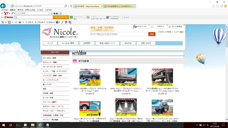
Task: Click the Yahoo toolbar logo icon
Action: click(x=6, y=13)
